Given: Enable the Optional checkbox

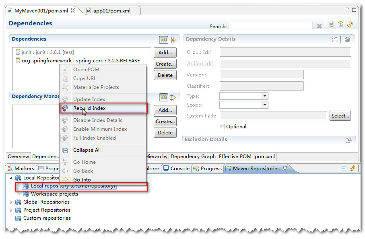Looking at the screenshot, I should point(223,127).
